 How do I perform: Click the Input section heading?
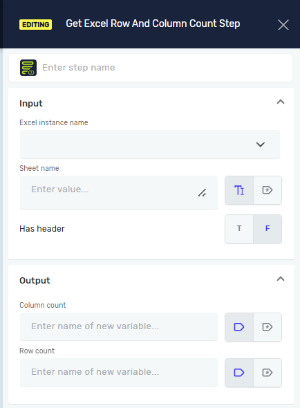[x=31, y=104]
